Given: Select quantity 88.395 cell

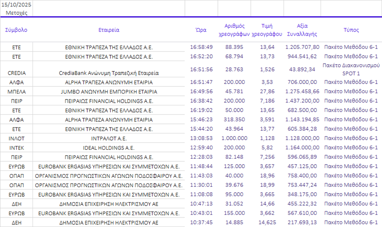Looking at the screenshot, I should pos(234,47).
